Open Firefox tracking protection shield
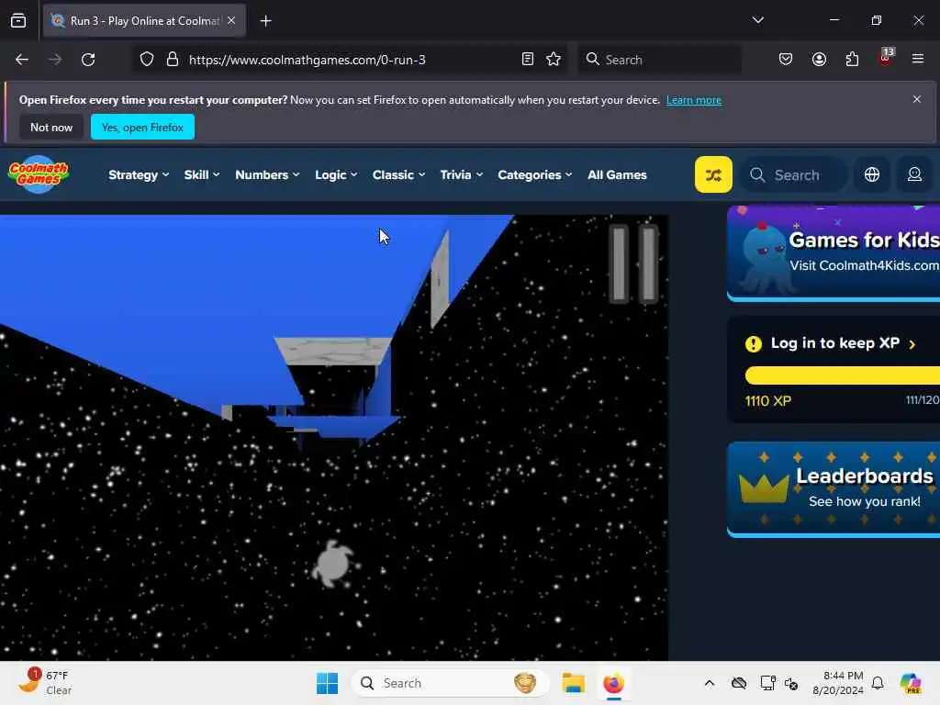Screen dimensions: 940x705 pyautogui.click(x=147, y=60)
